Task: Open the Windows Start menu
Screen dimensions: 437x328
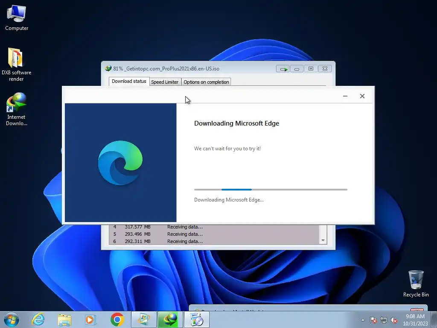Action: click(x=12, y=319)
